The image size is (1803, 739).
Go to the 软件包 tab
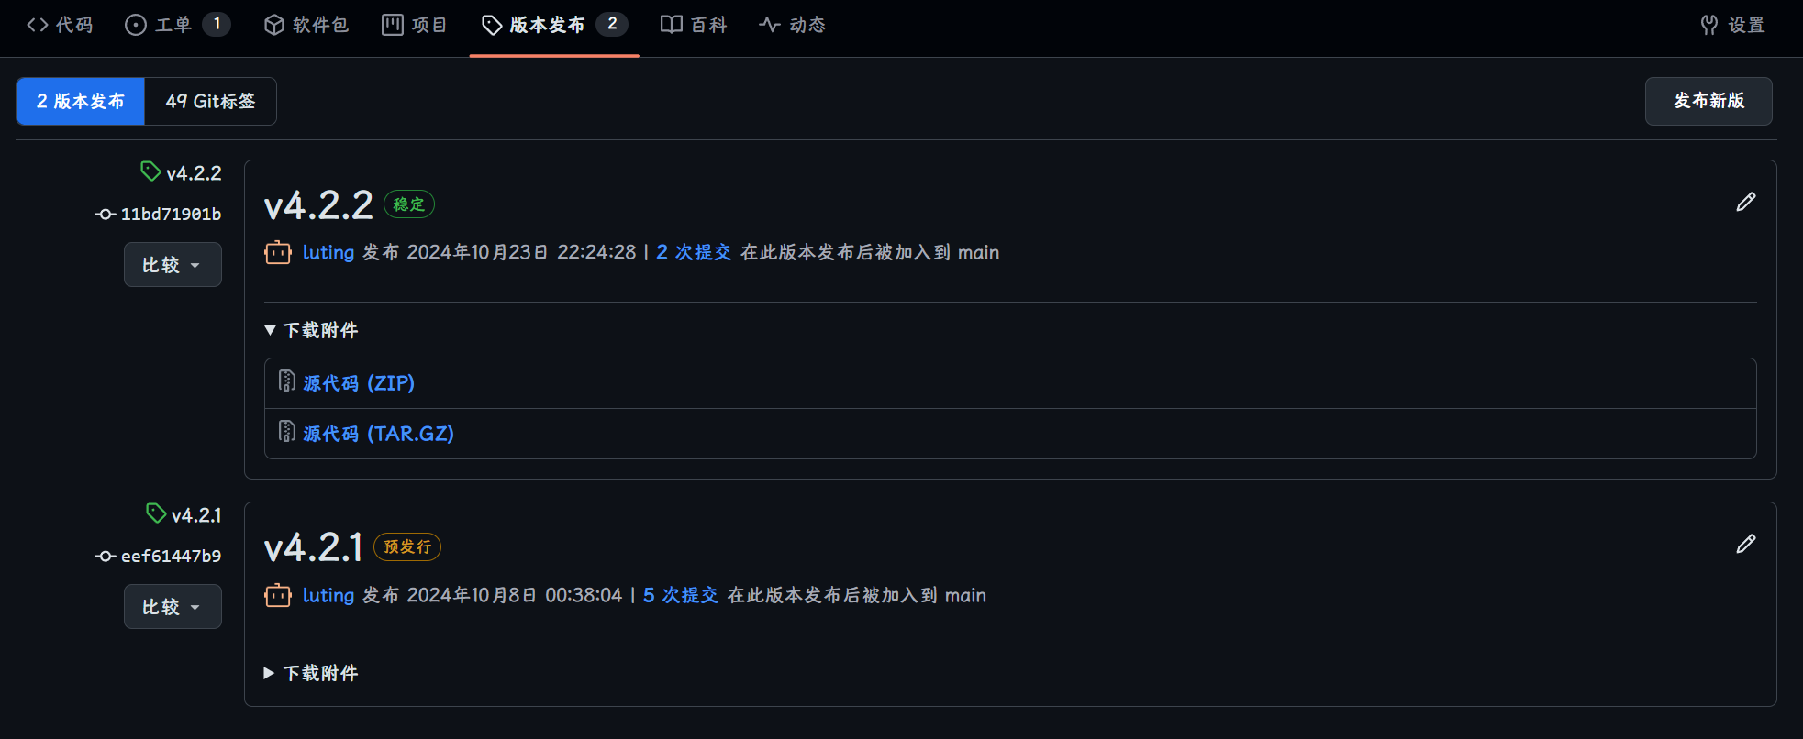tap(306, 25)
